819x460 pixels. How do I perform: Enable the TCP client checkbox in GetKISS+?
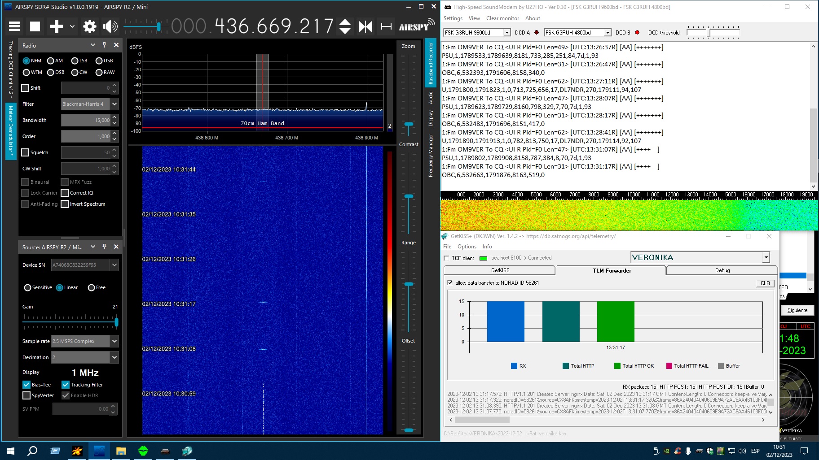click(446, 258)
